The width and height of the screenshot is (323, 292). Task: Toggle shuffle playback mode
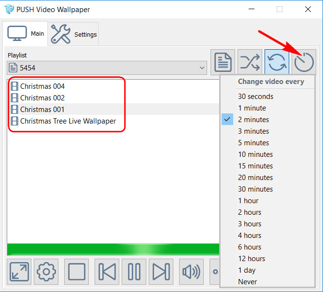coord(250,62)
